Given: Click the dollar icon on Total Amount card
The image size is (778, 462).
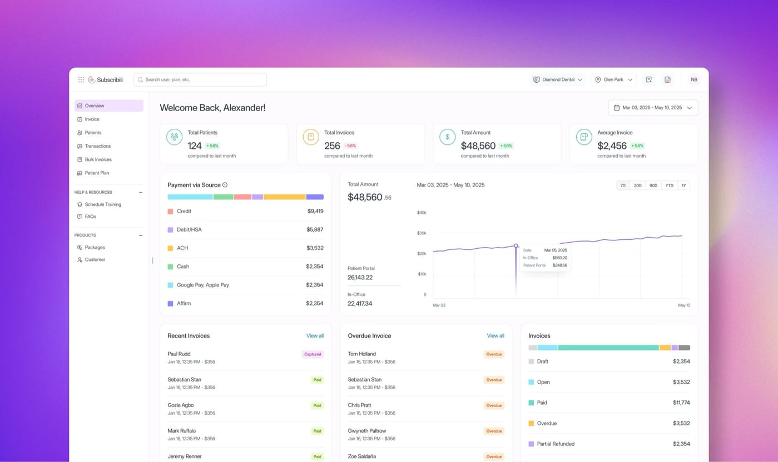Looking at the screenshot, I should (x=448, y=137).
